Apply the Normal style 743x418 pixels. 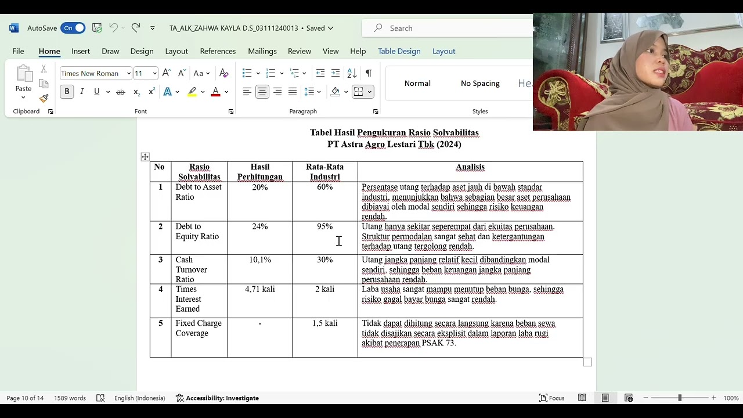[x=417, y=84]
